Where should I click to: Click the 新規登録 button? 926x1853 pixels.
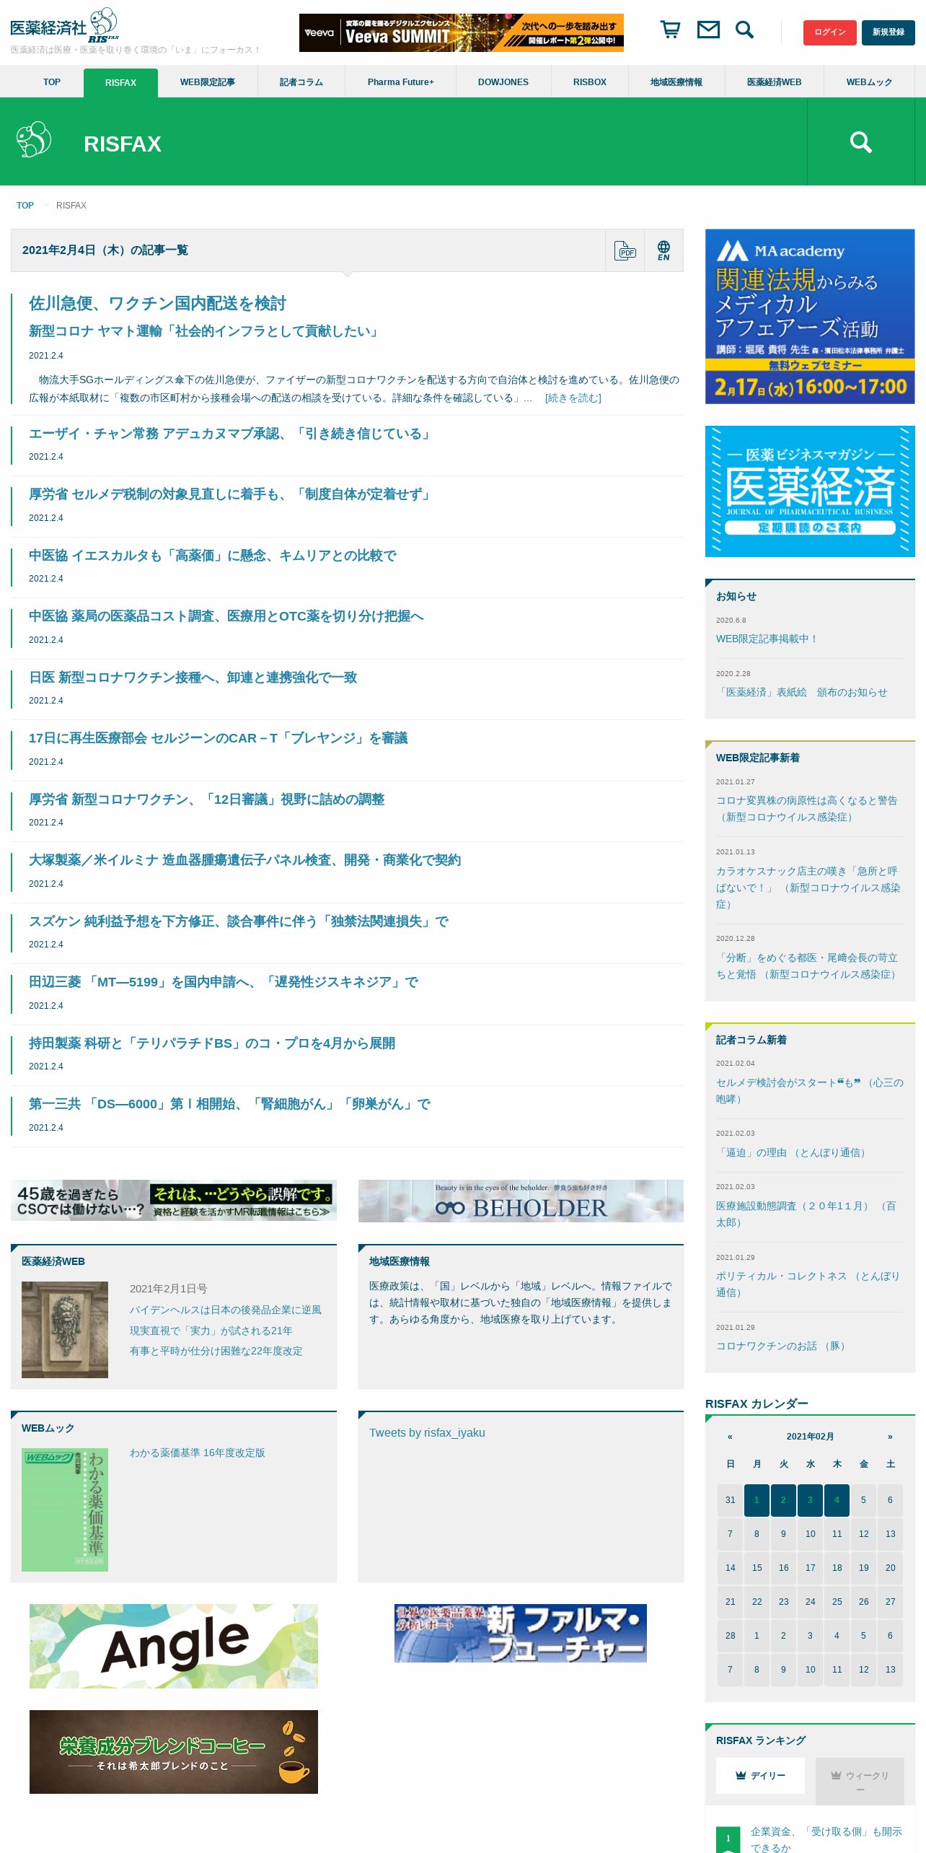point(888,32)
